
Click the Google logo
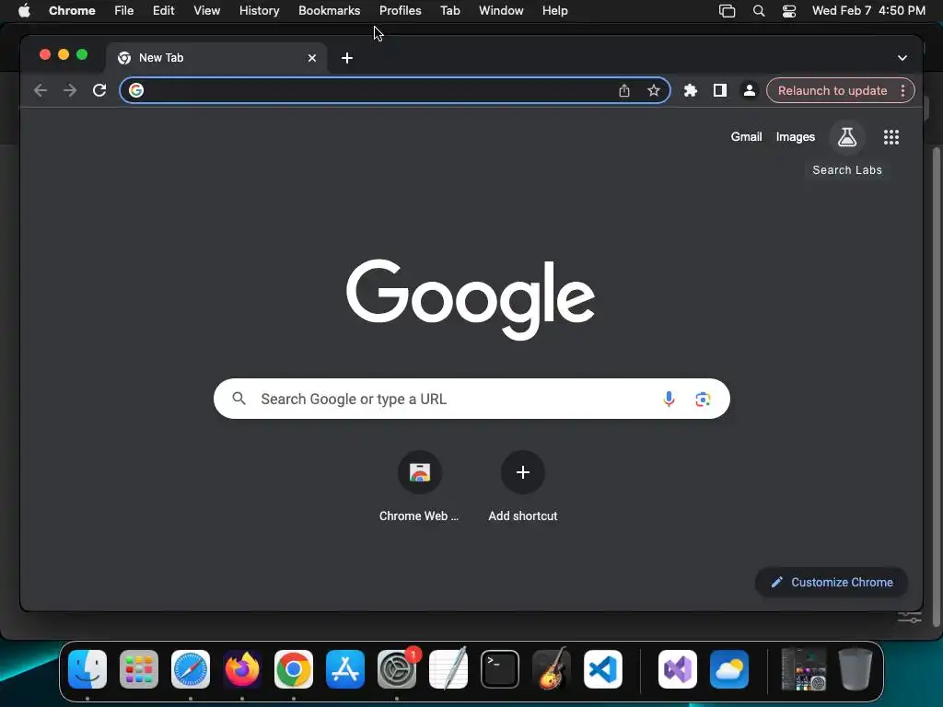coord(471,299)
